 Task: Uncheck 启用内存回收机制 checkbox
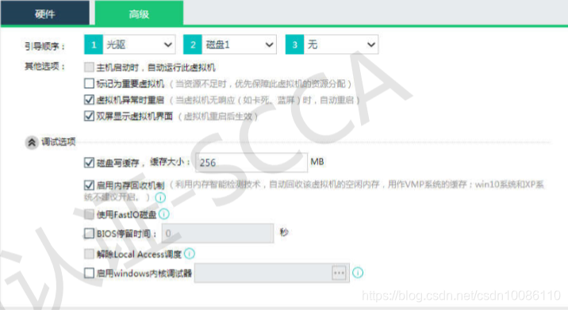89,185
